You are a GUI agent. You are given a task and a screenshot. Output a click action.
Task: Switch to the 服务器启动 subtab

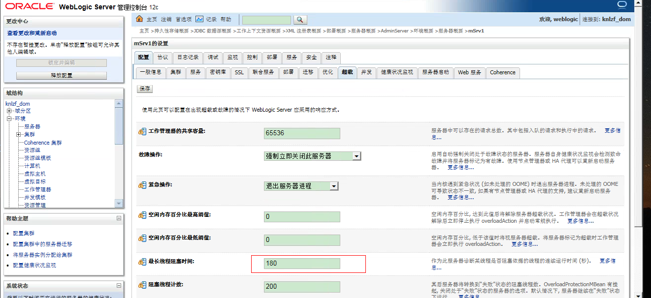435,72
